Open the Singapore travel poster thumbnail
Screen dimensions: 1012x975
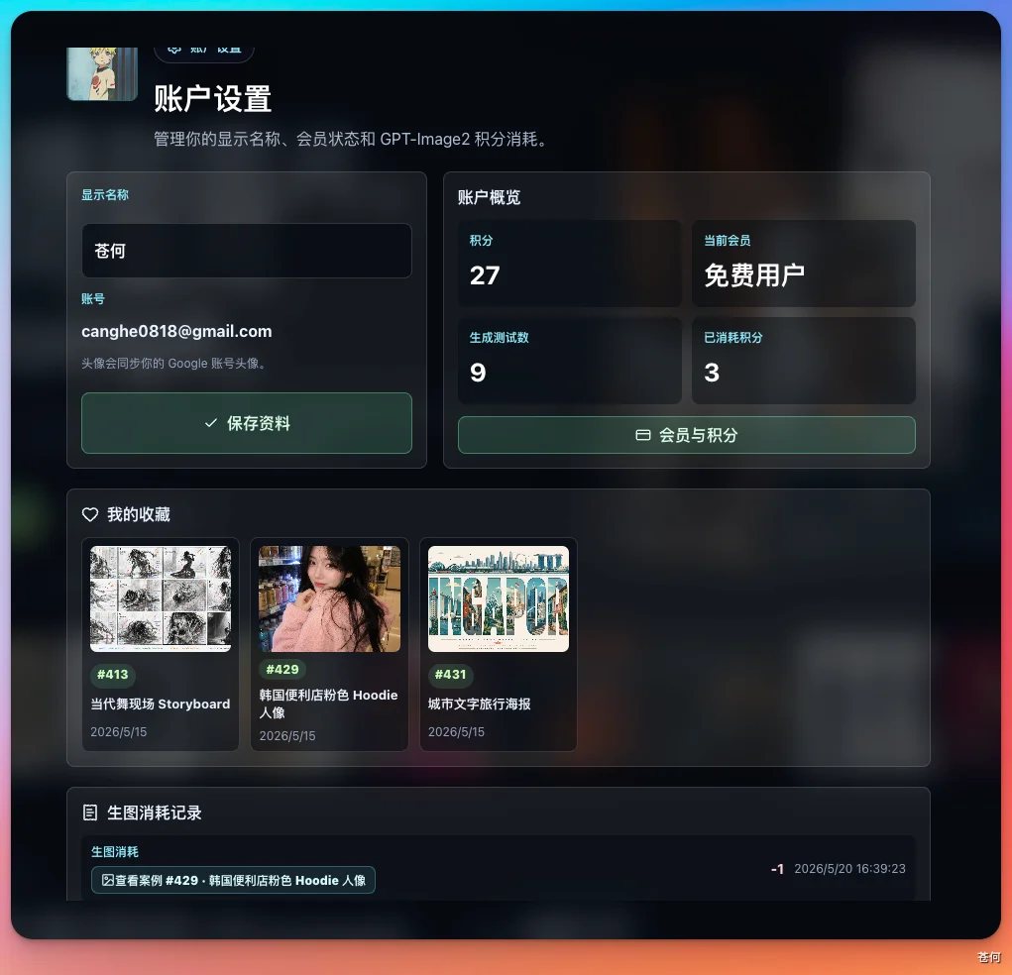tap(499, 598)
